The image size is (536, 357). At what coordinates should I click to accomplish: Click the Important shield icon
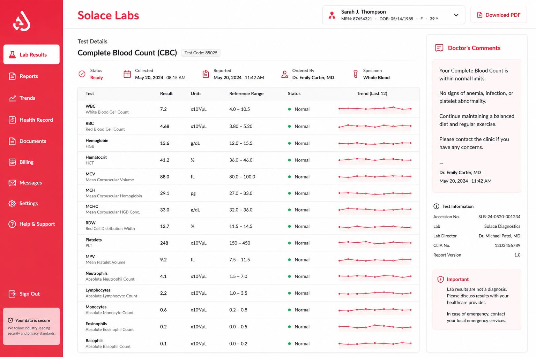pyautogui.click(x=440, y=280)
